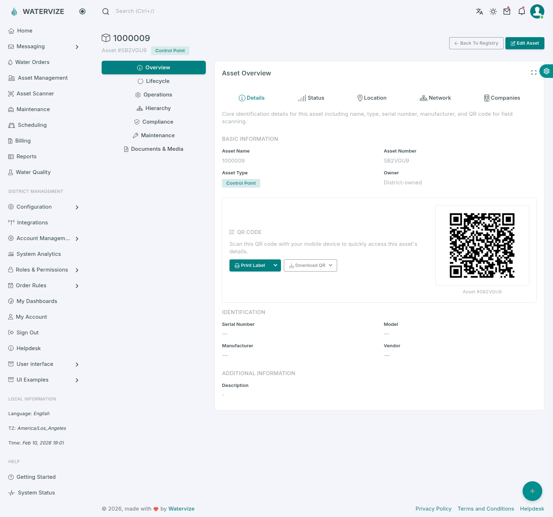Image resolution: width=553 pixels, height=517 pixels.
Task: Click the asset QR code image
Action: 482,245
